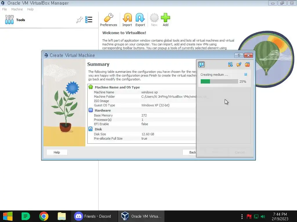Show hidden tray icons via three dots

point(242,216)
